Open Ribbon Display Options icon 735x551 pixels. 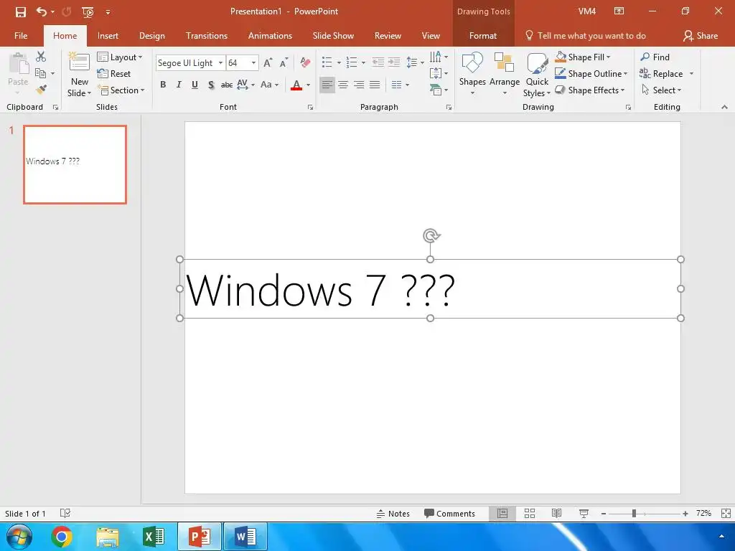[x=619, y=11]
